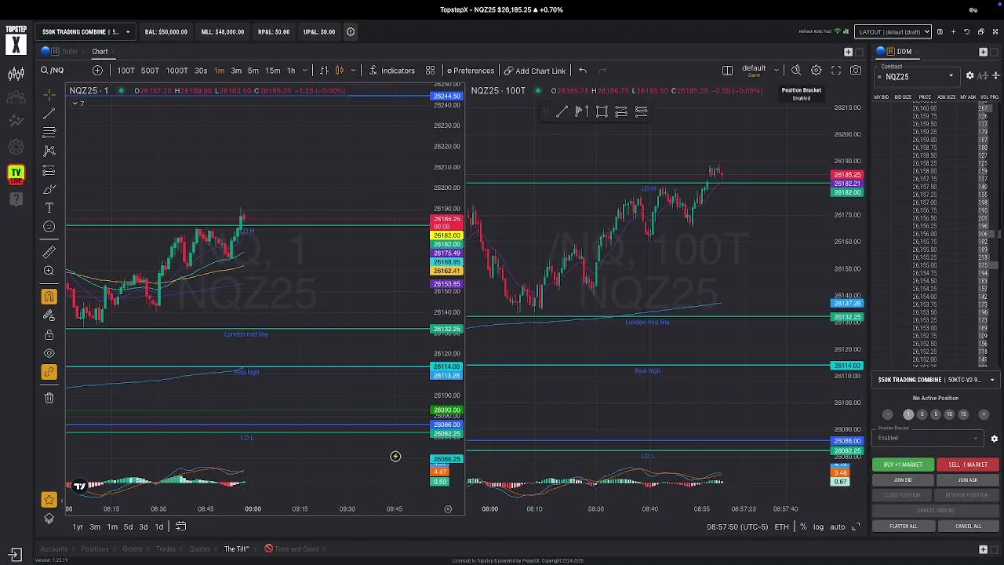
Task: Switch to the Chart tab
Action: click(x=100, y=52)
